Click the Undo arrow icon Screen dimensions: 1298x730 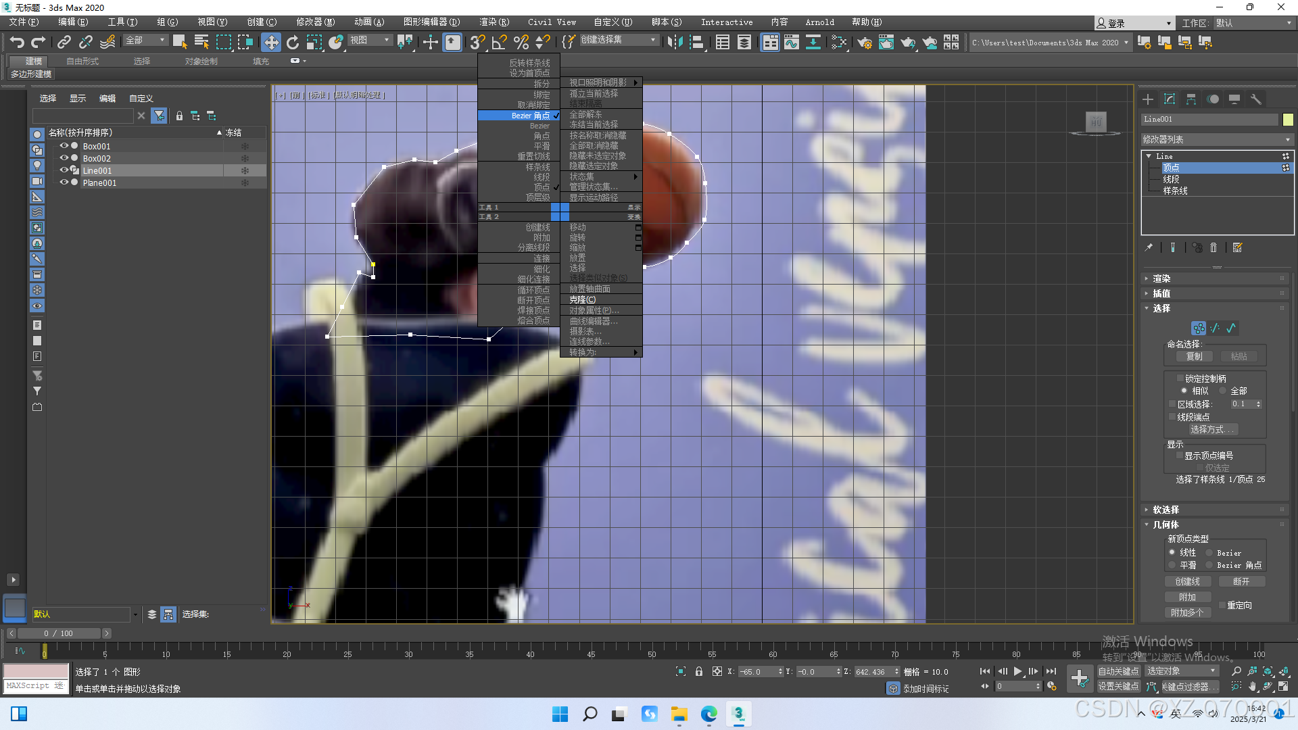click(17, 42)
